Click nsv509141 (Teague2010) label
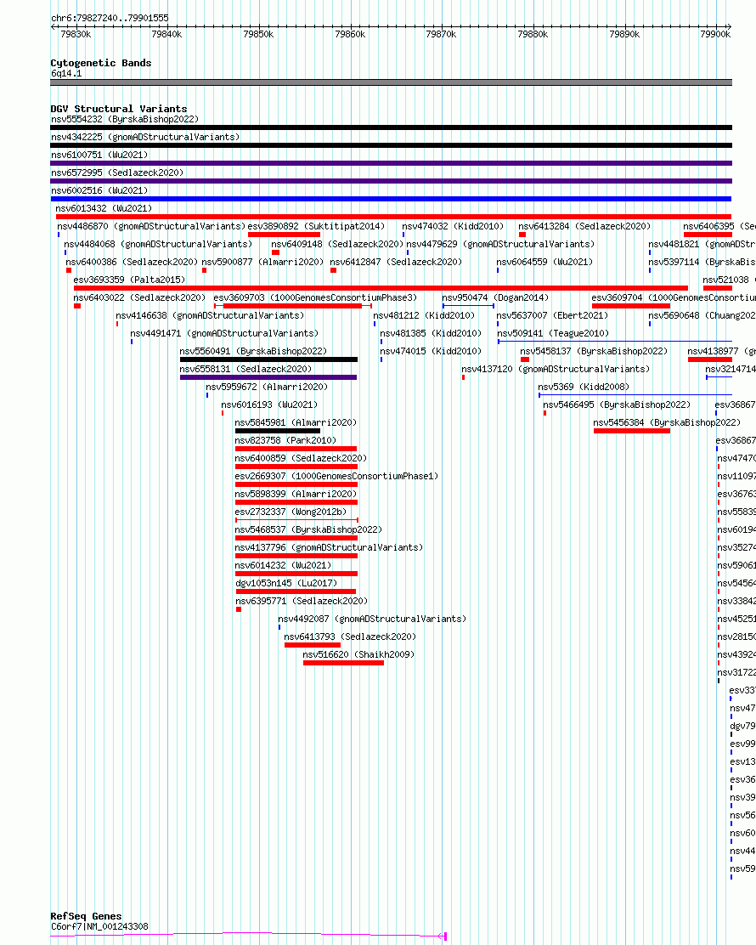Viewport: 756px width, 945px height. 553,333
